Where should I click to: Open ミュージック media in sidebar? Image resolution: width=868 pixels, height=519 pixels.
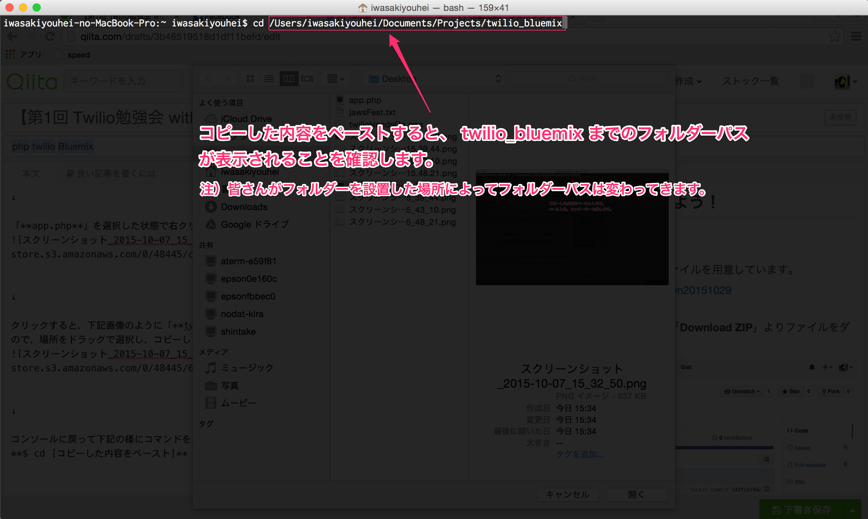click(x=239, y=368)
